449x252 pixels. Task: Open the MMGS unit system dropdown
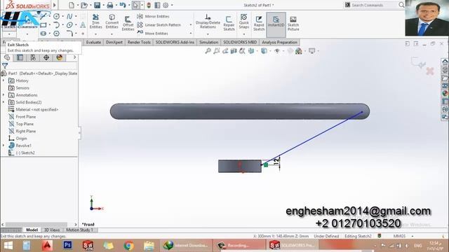pos(413,237)
